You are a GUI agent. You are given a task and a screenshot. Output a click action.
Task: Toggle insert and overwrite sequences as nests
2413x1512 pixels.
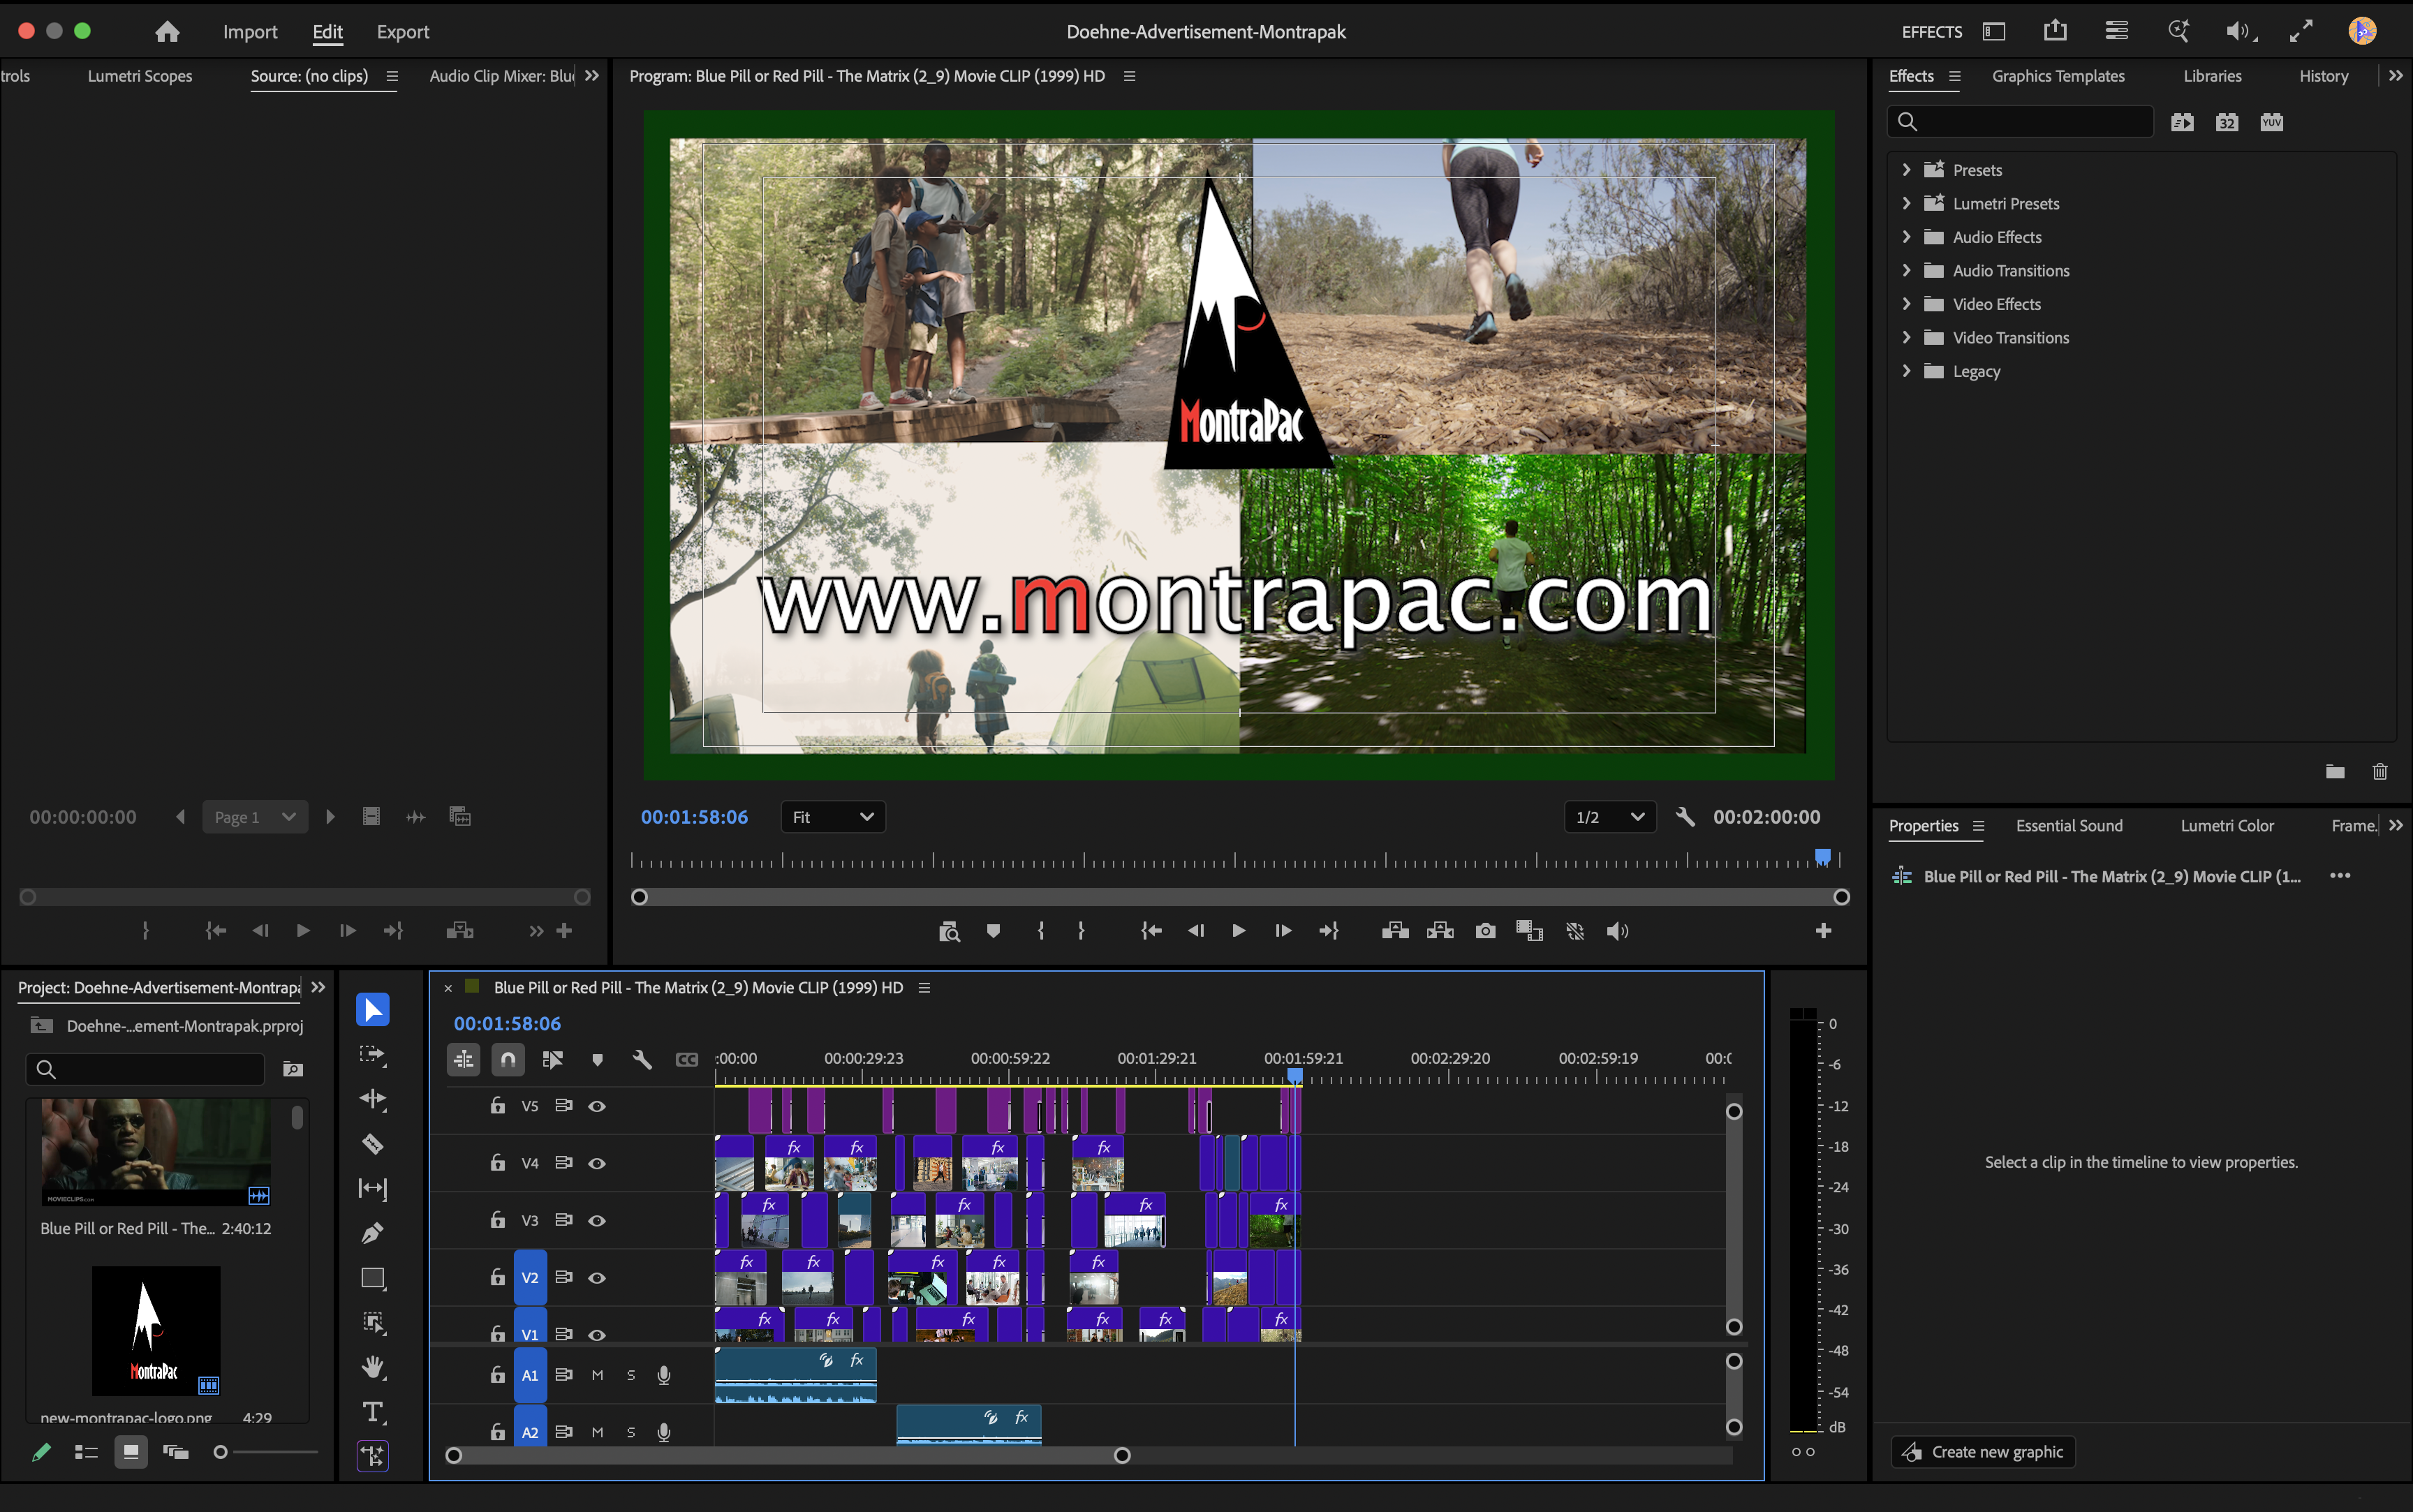point(463,1059)
